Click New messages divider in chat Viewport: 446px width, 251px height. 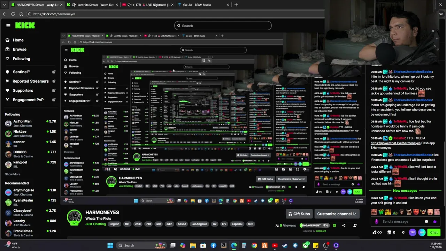pyautogui.click(x=405, y=191)
